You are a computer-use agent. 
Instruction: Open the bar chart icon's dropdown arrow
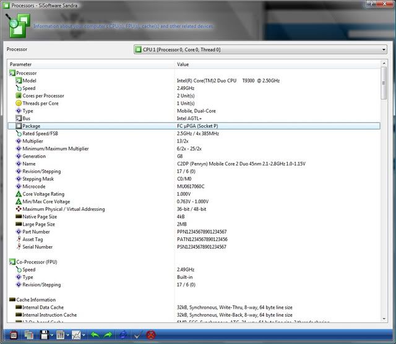67,335
